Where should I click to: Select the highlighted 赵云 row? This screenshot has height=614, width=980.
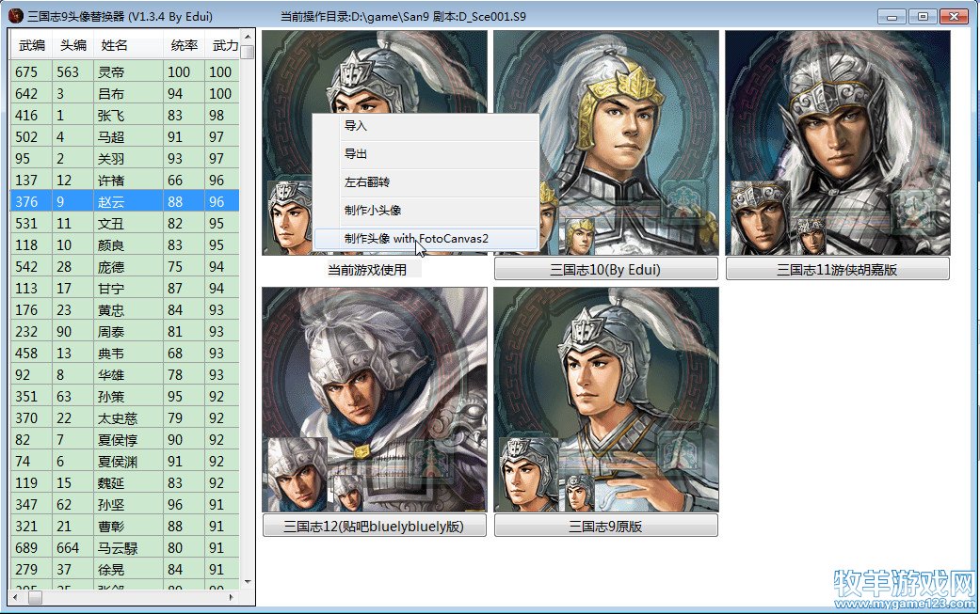[125, 201]
